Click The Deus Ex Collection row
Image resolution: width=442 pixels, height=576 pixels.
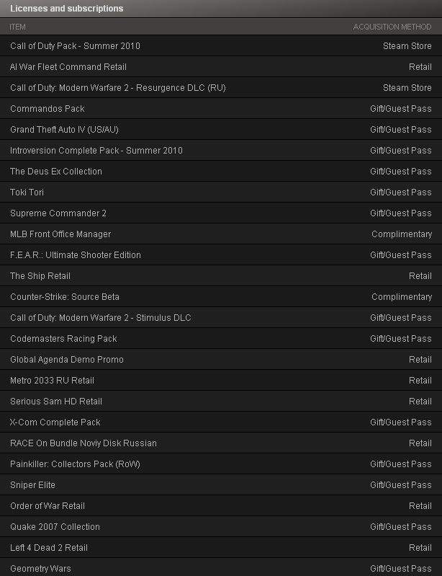tap(221, 172)
